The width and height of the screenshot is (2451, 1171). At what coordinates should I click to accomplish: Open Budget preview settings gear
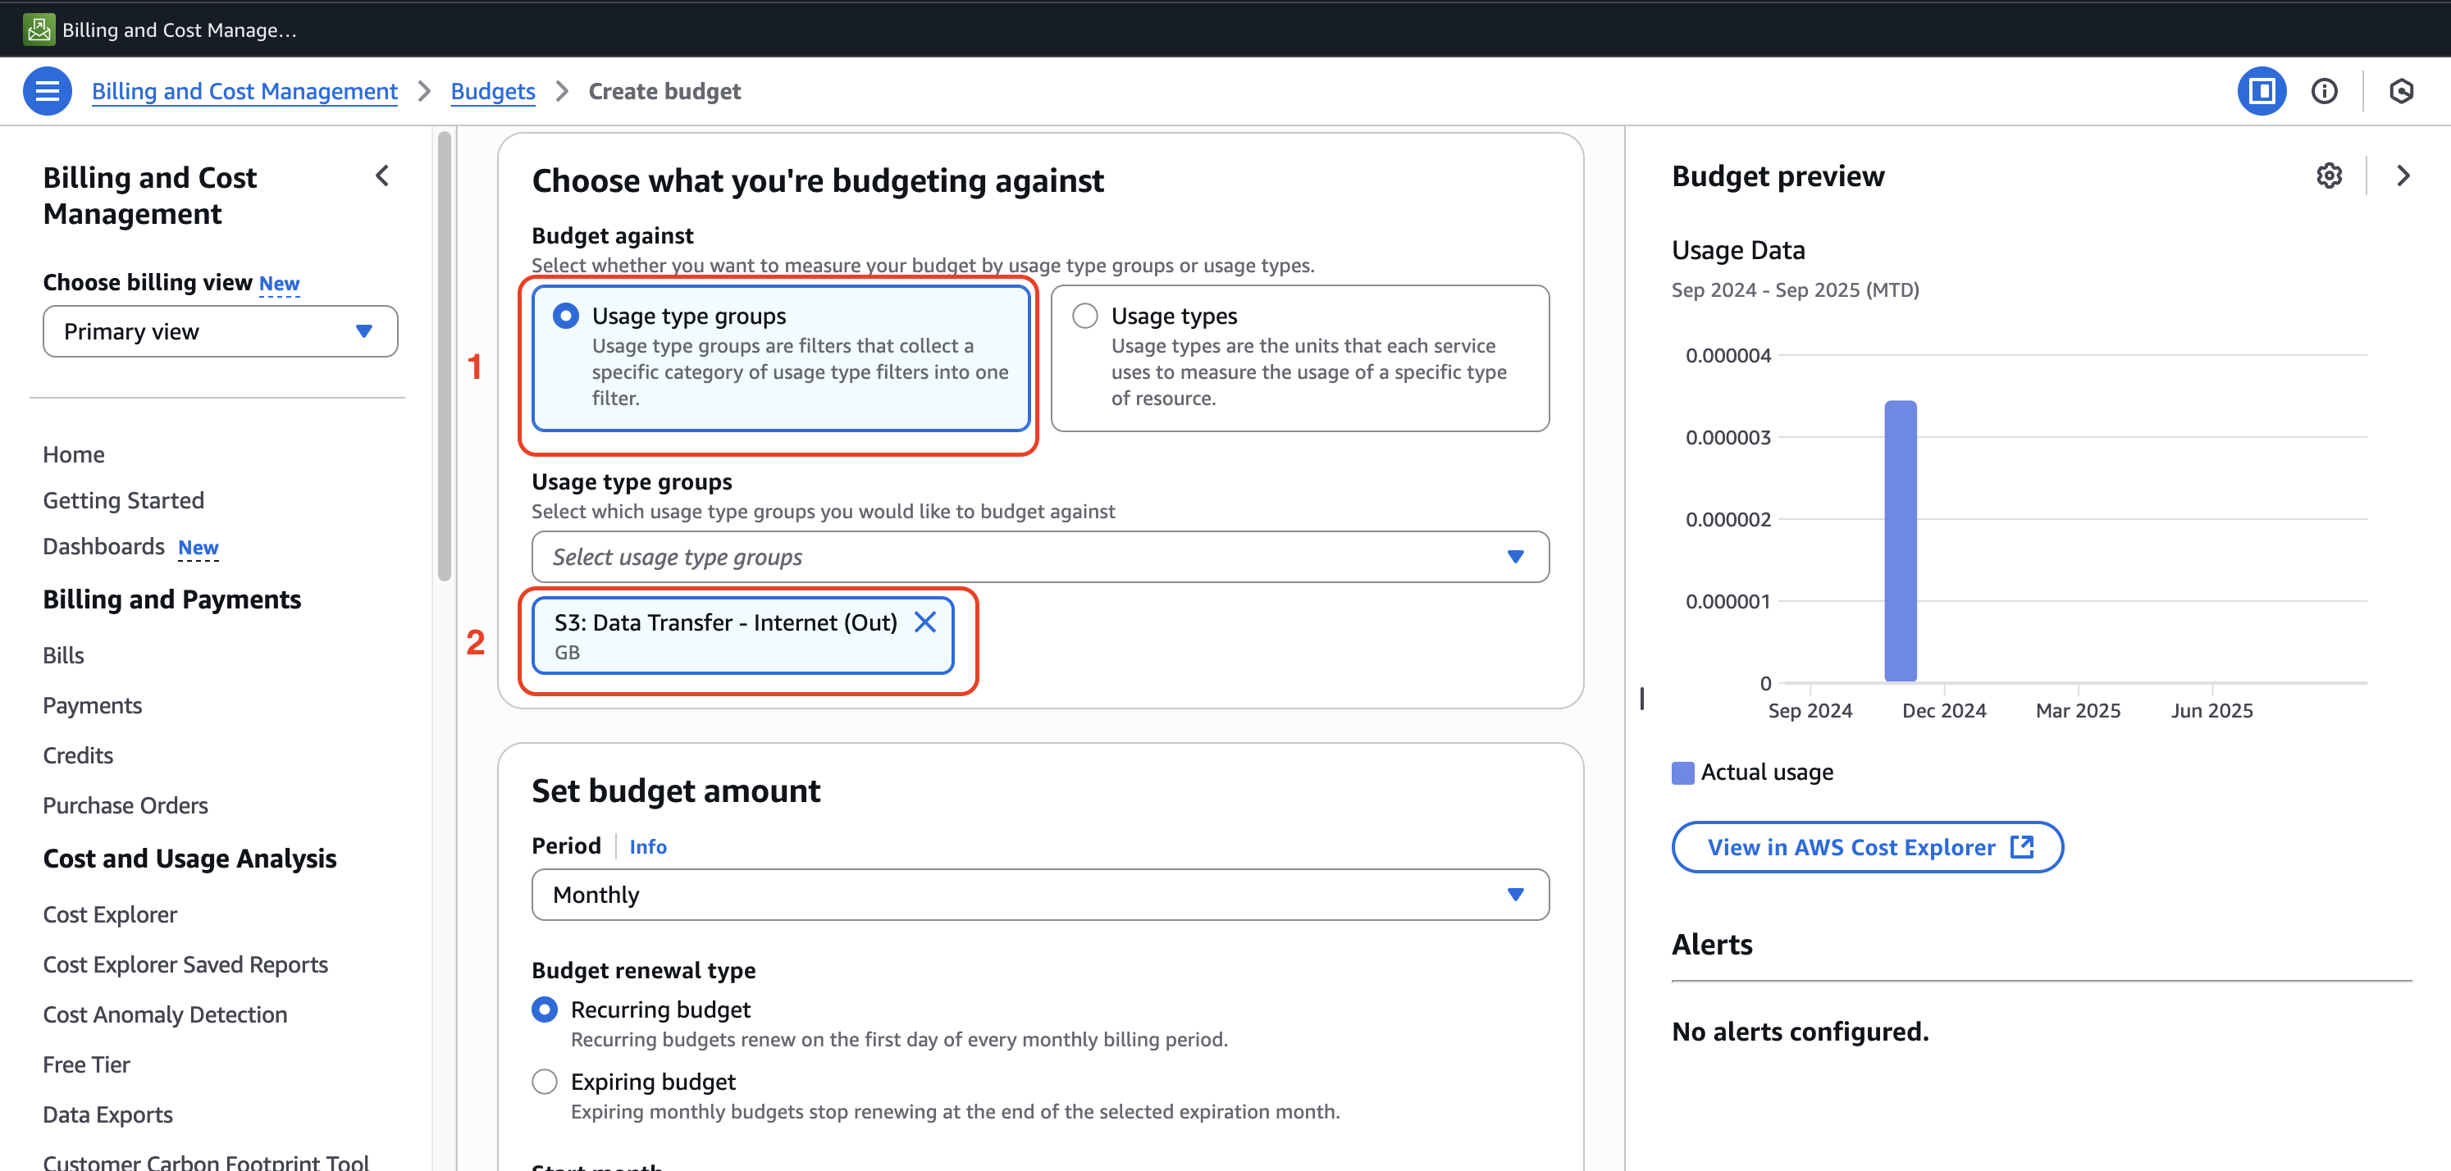pos(2328,176)
